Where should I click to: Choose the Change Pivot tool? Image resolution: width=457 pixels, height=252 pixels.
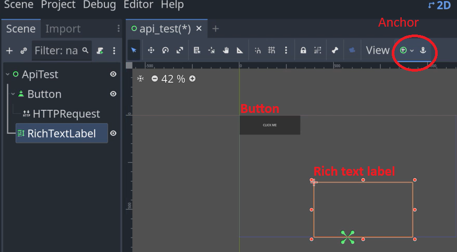[212, 51]
